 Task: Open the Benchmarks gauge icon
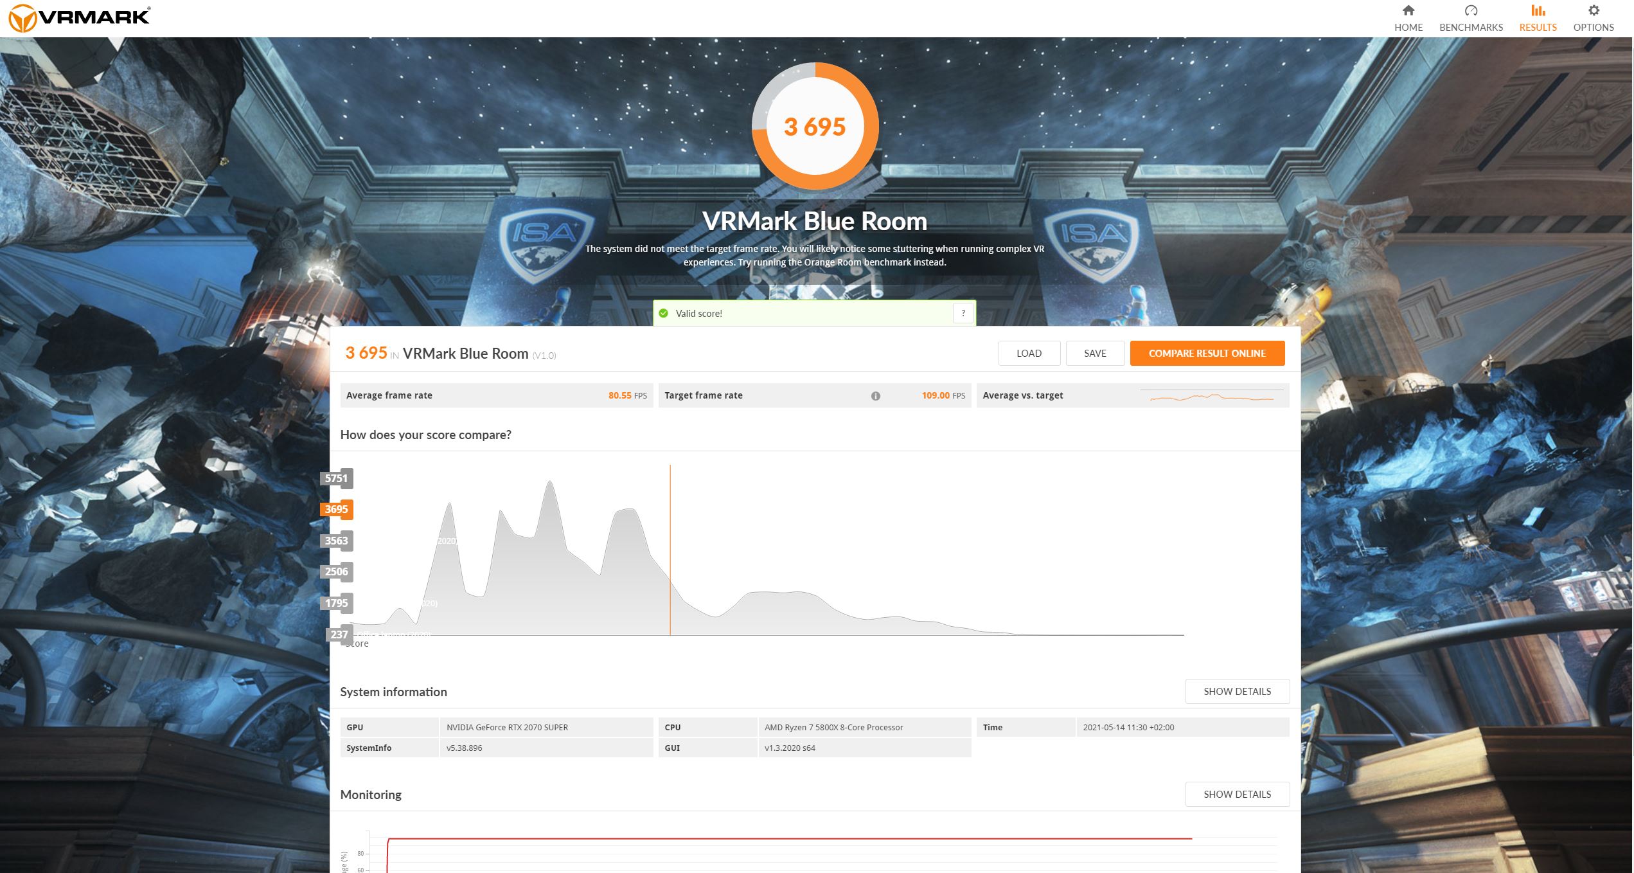[1471, 10]
